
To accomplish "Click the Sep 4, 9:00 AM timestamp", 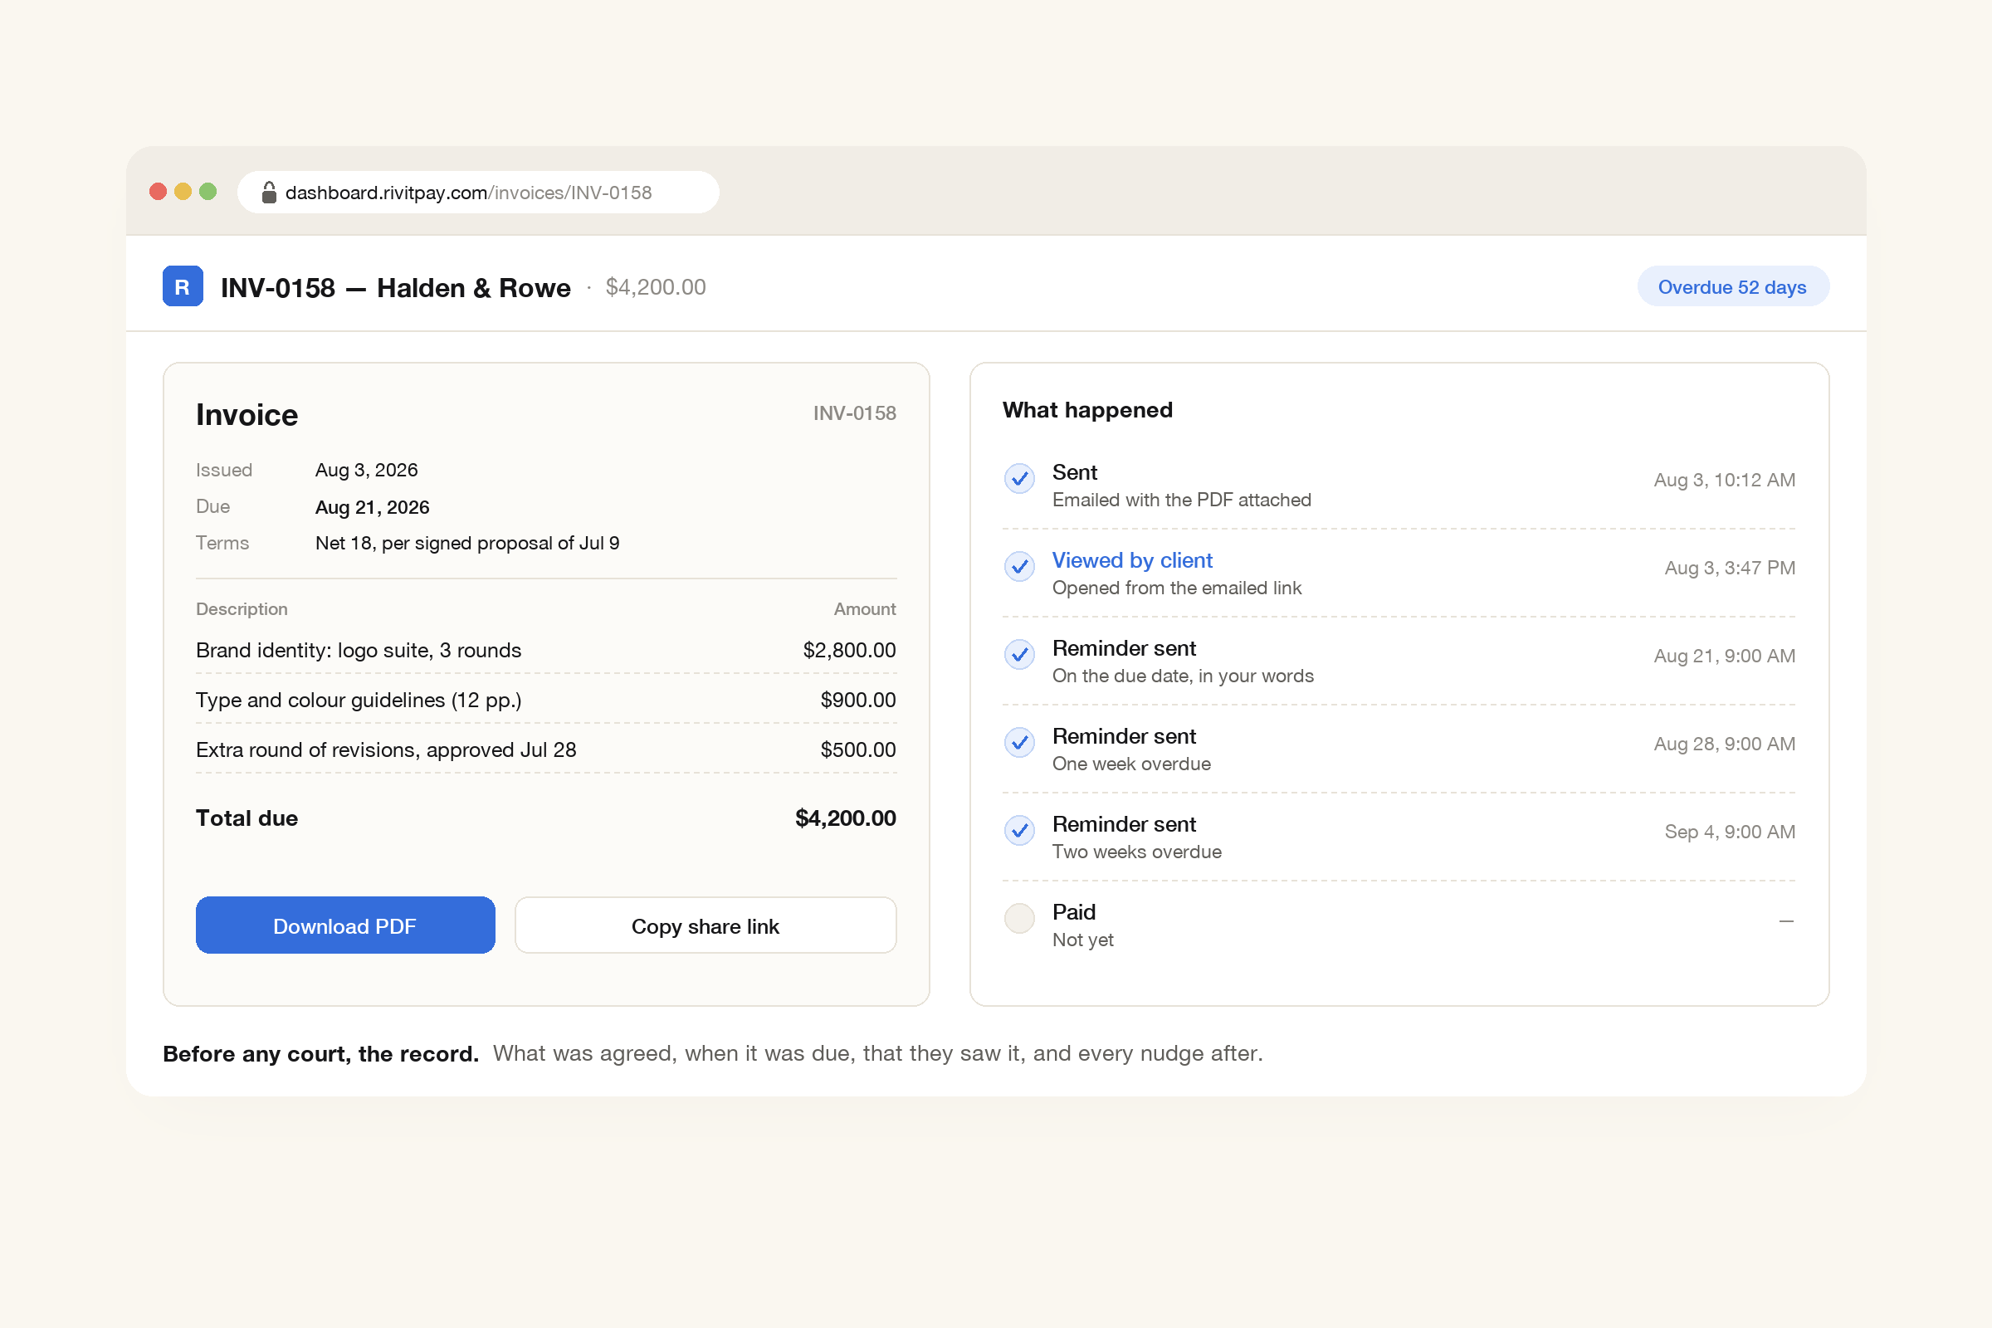I will click(1730, 832).
